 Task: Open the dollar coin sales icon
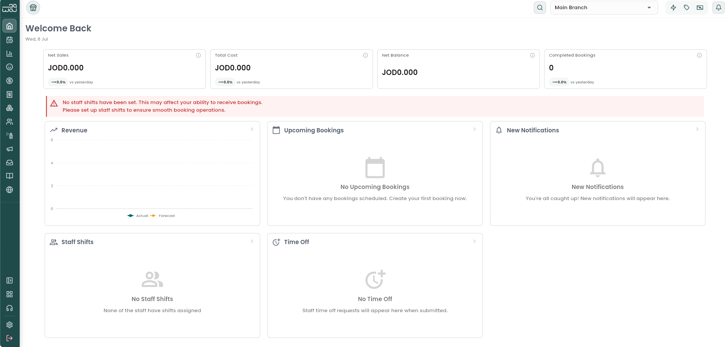pyautogui.click(x=10, y=81)
